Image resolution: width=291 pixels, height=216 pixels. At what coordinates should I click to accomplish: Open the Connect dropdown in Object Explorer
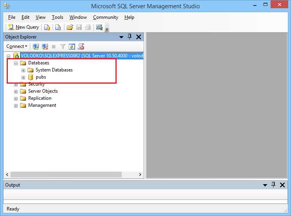(17, 46)
